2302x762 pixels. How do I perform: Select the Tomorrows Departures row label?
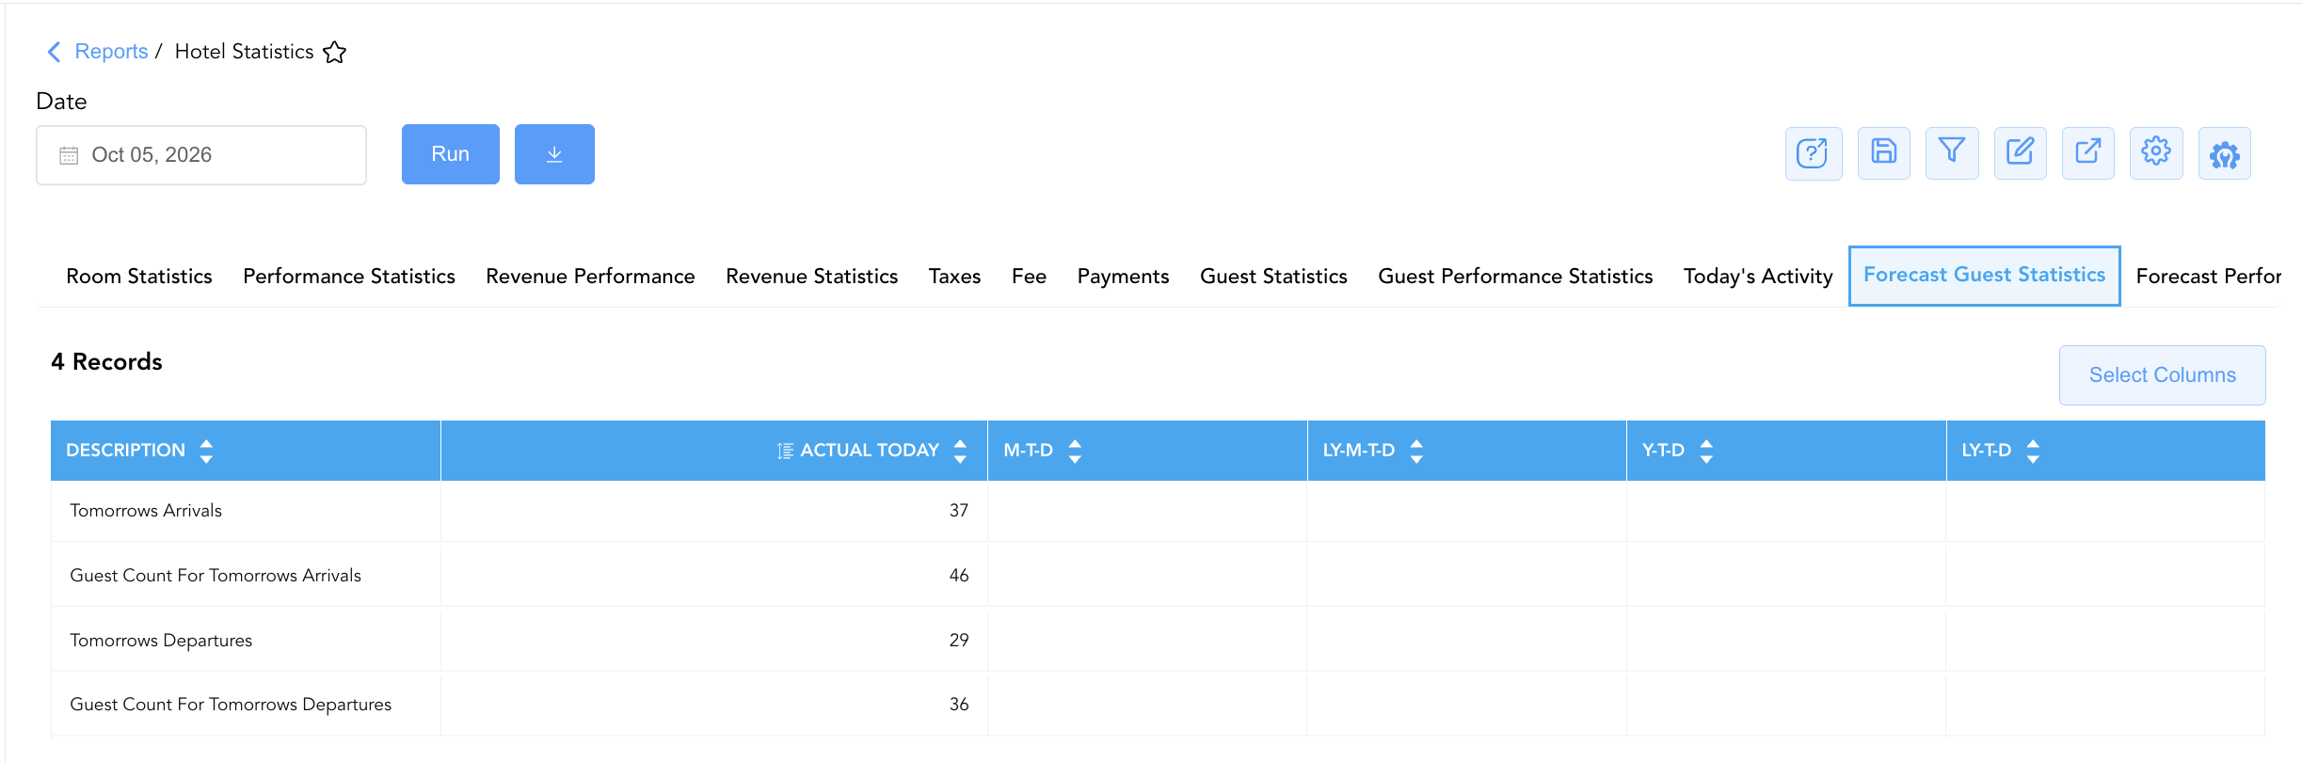pyautogui.click(x=161, y=641)
